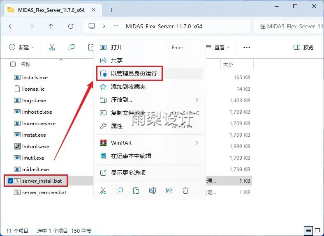Toggle the select-all checkbox beside 名称
324x236 pixels.
click(13, 64)
